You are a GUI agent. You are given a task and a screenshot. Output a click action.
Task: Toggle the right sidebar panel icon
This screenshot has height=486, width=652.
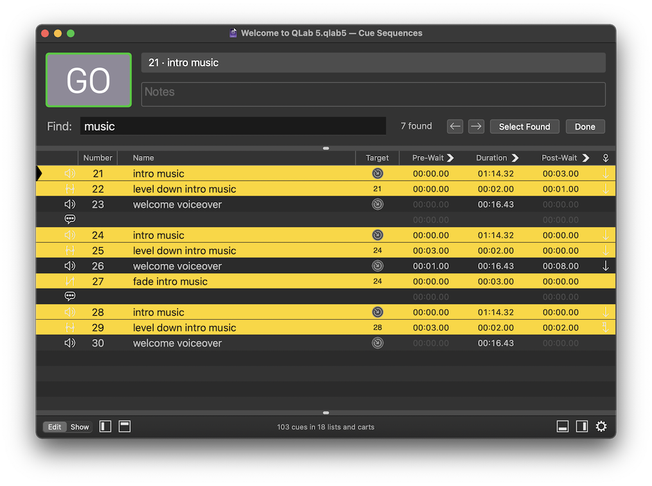(x=581, y=426)
